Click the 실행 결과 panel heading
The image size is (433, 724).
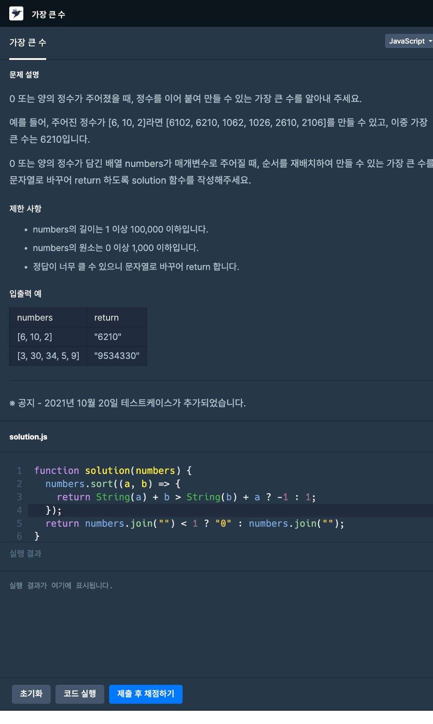pyautogui.click(x=26, y=554)
